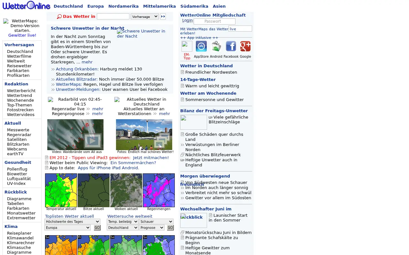Select Nordamerika in top navigation
The image size is (409, 255).
pos(123,6)
